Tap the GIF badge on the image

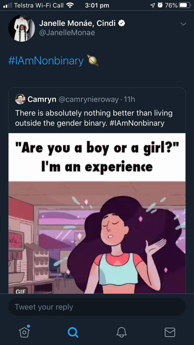20,291
